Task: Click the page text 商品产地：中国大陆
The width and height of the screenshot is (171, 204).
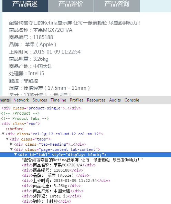Action: (31, 66)
